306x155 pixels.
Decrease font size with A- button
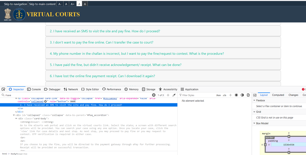click(60, 4)
